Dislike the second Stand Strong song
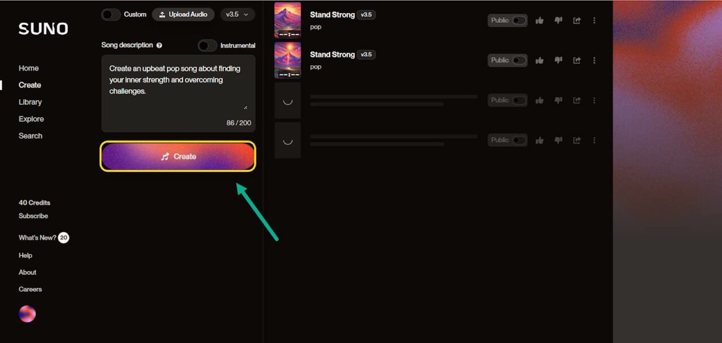This screenshot has width=722, height=343. 558,60
